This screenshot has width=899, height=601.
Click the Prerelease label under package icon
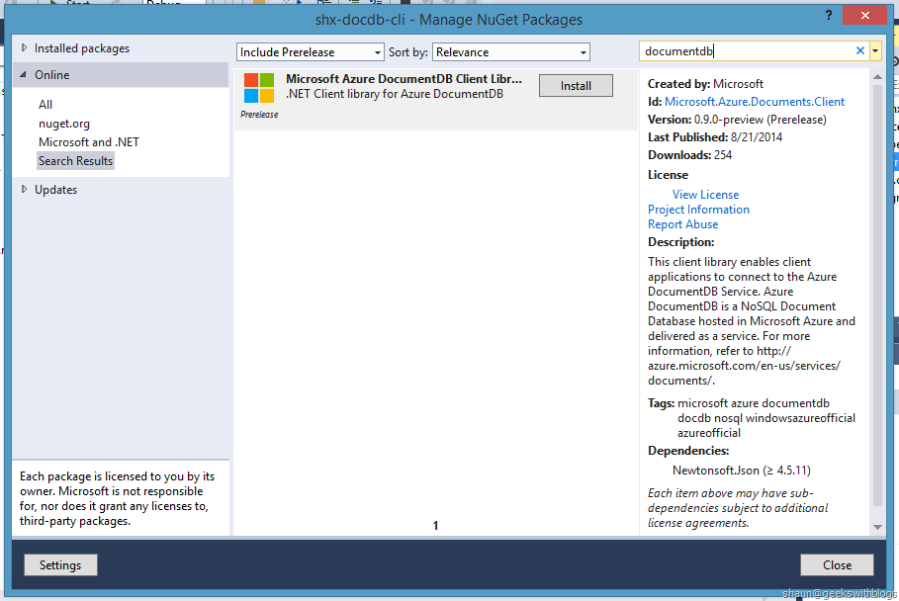[x=259, y=115]
